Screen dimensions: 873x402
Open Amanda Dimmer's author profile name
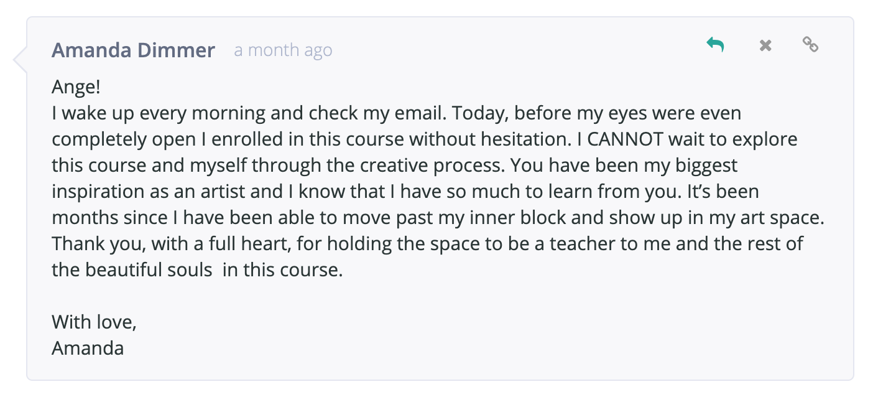pos(133,50)
